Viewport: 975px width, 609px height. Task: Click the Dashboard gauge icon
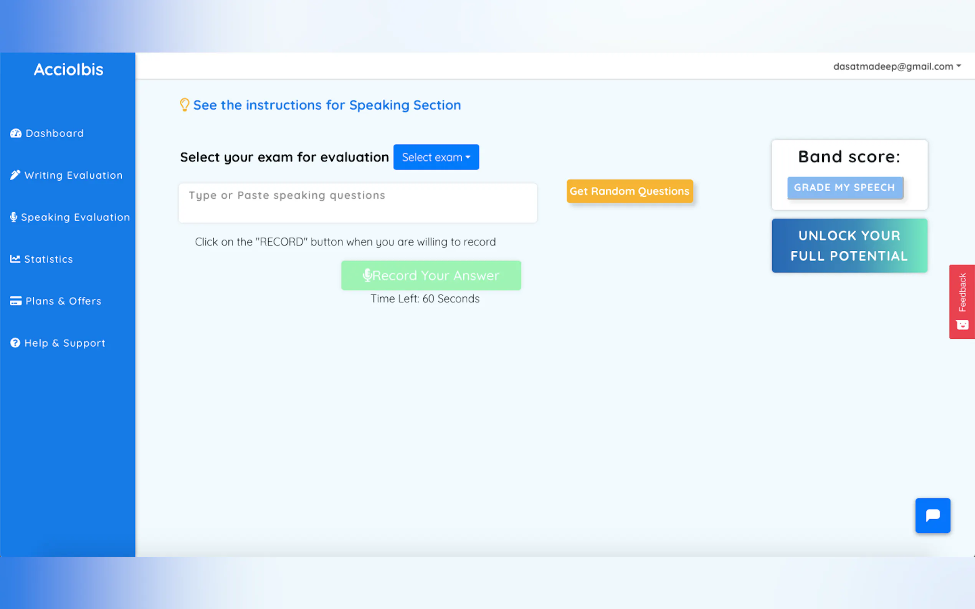tap(16, 133)
